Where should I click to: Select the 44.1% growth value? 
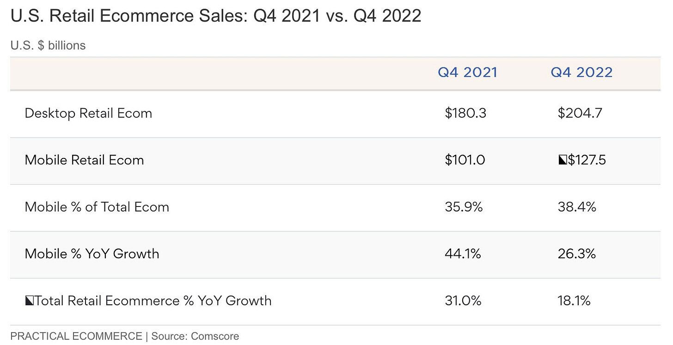pos(463,254)
